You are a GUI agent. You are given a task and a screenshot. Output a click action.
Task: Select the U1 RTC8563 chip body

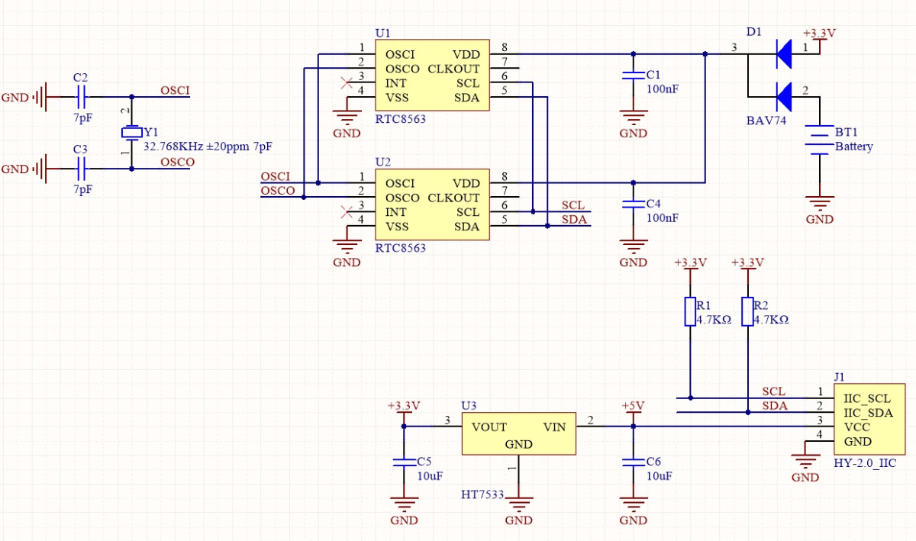pyautogui.click(x=431, y=76)
